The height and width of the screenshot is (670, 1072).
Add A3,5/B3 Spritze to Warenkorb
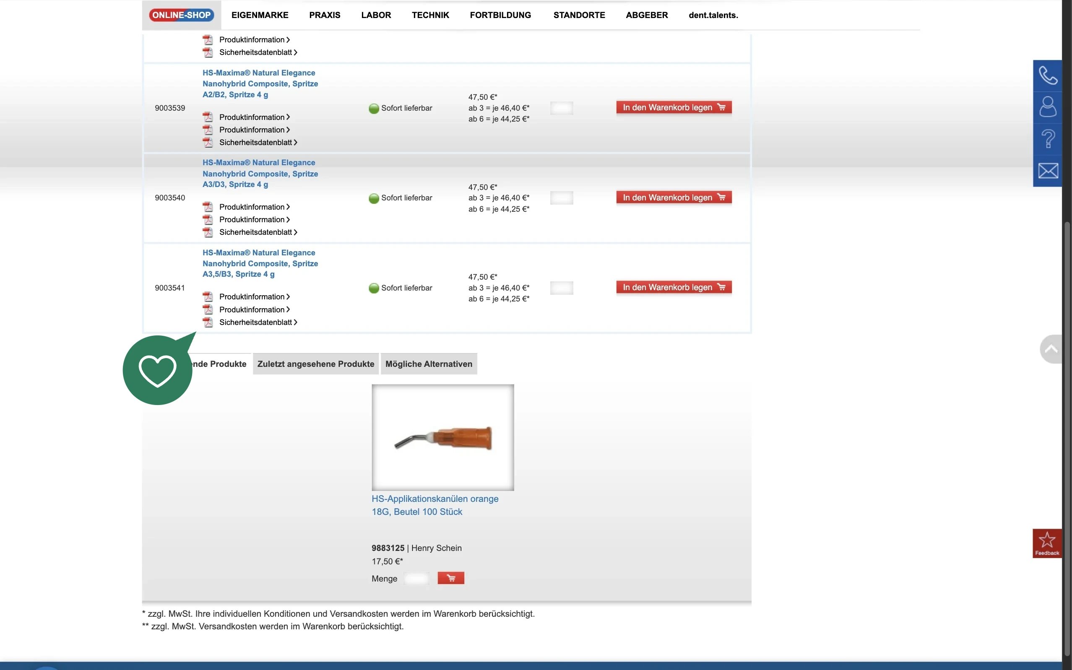(x=674, y=287)
